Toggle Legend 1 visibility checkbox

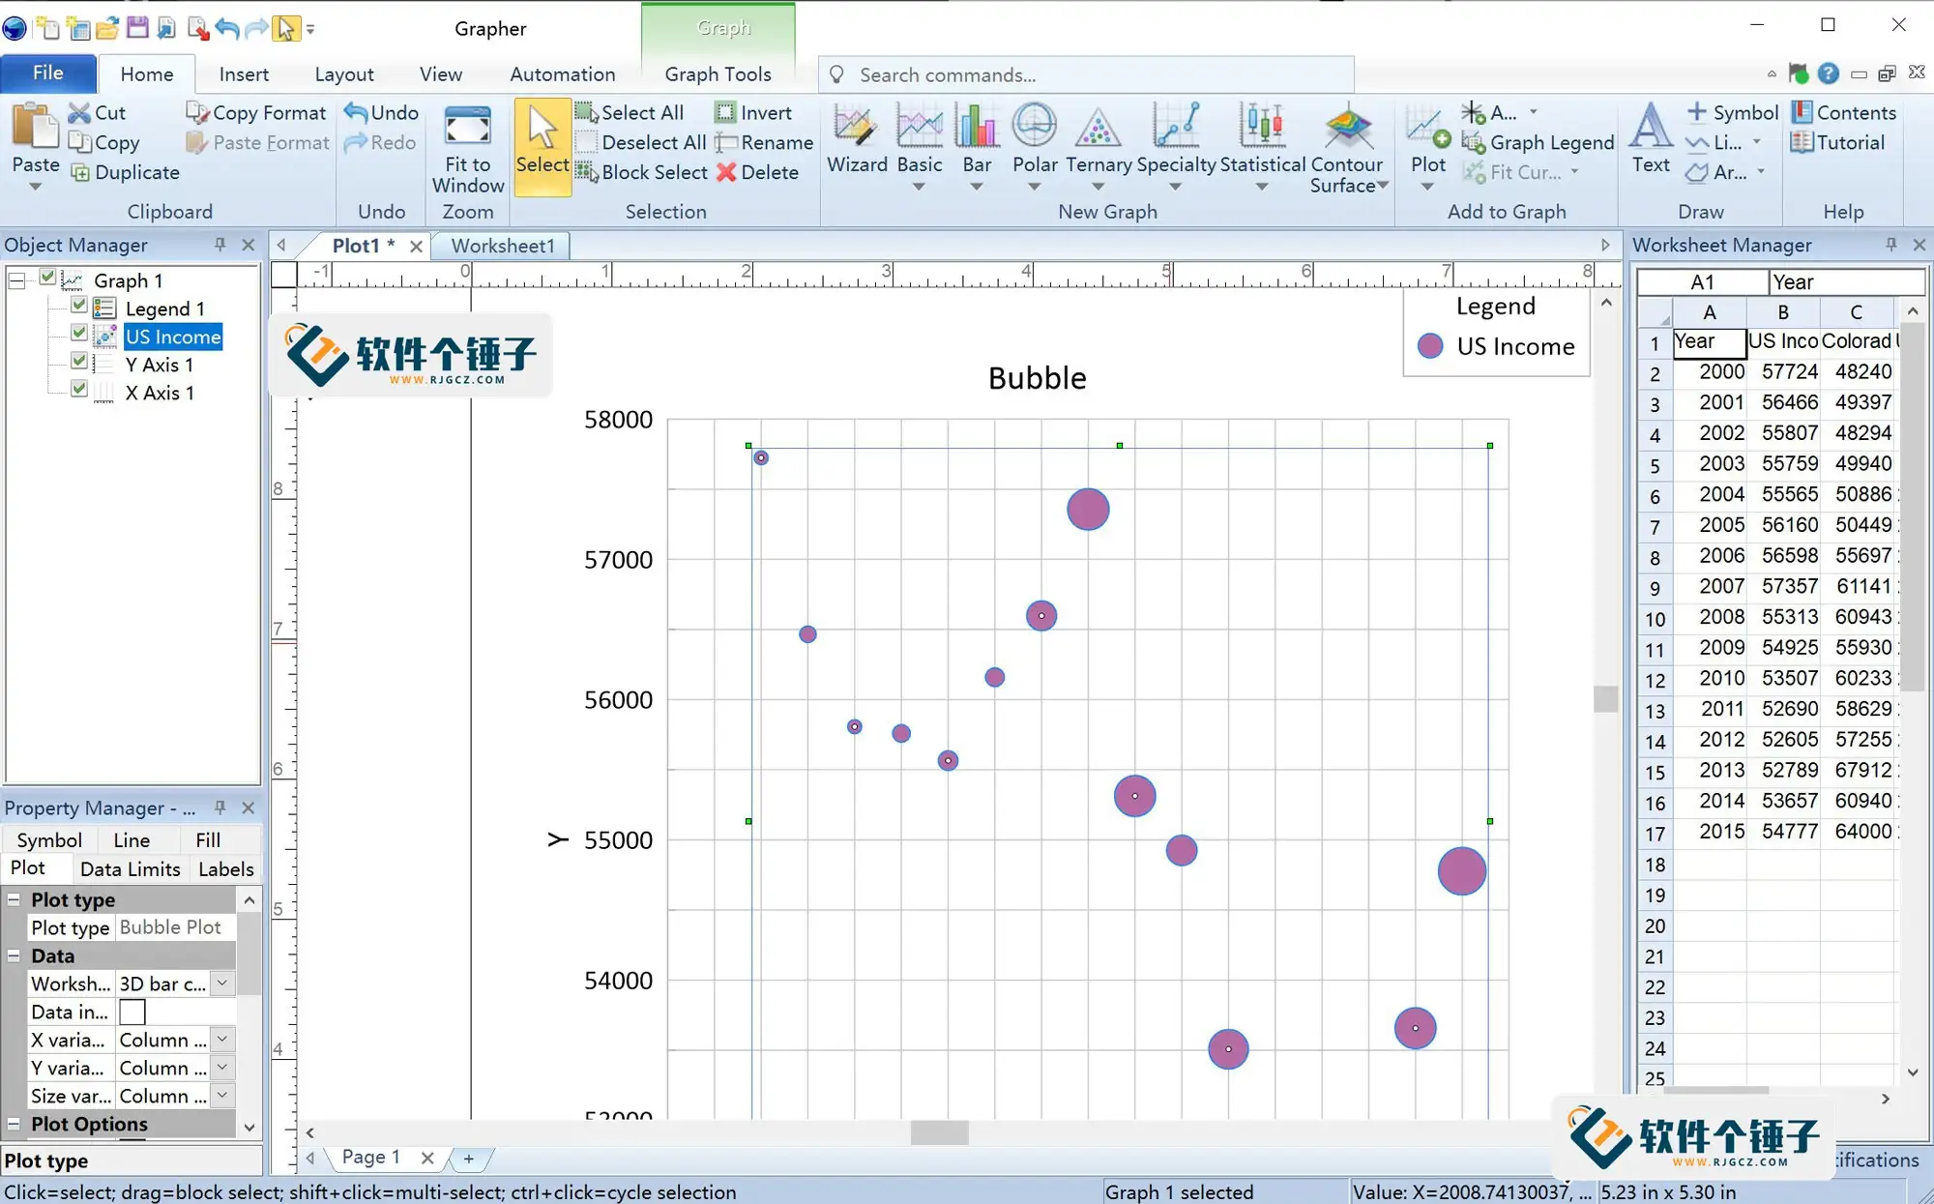click(79, 307)
